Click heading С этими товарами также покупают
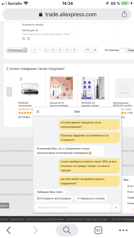This screenshot has width=134, height=238. click(x=36, y=69)
